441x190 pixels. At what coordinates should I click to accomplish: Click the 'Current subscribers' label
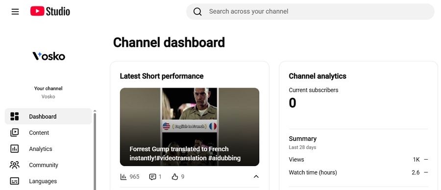[x=314, y=90]
